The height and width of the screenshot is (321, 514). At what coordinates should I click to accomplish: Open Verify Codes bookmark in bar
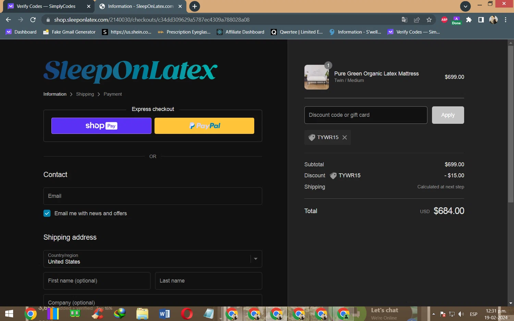414,32
